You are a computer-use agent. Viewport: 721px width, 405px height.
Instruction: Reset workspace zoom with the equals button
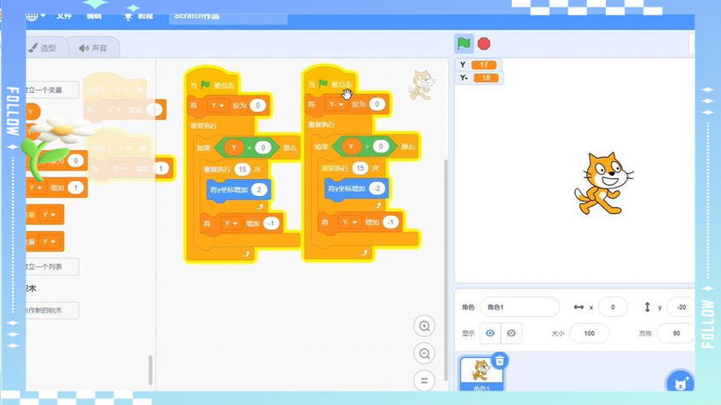point(424,380)
